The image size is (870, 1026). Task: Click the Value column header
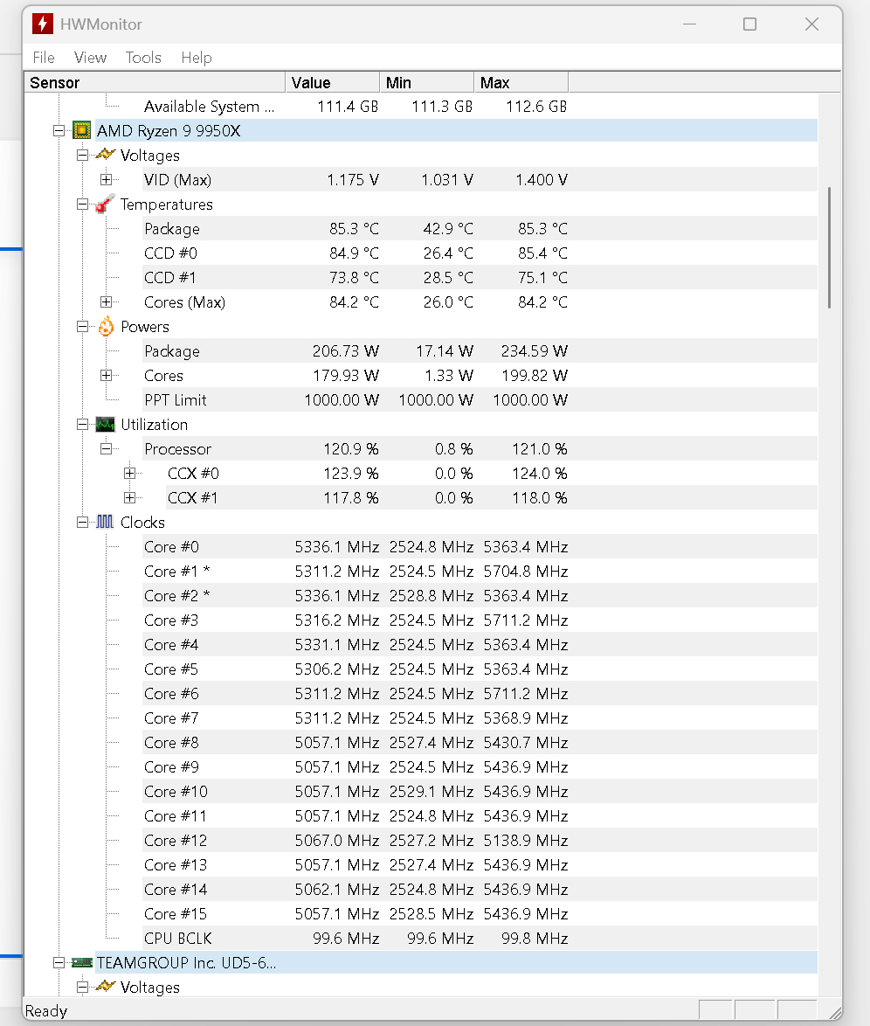(x=333, y=82)
